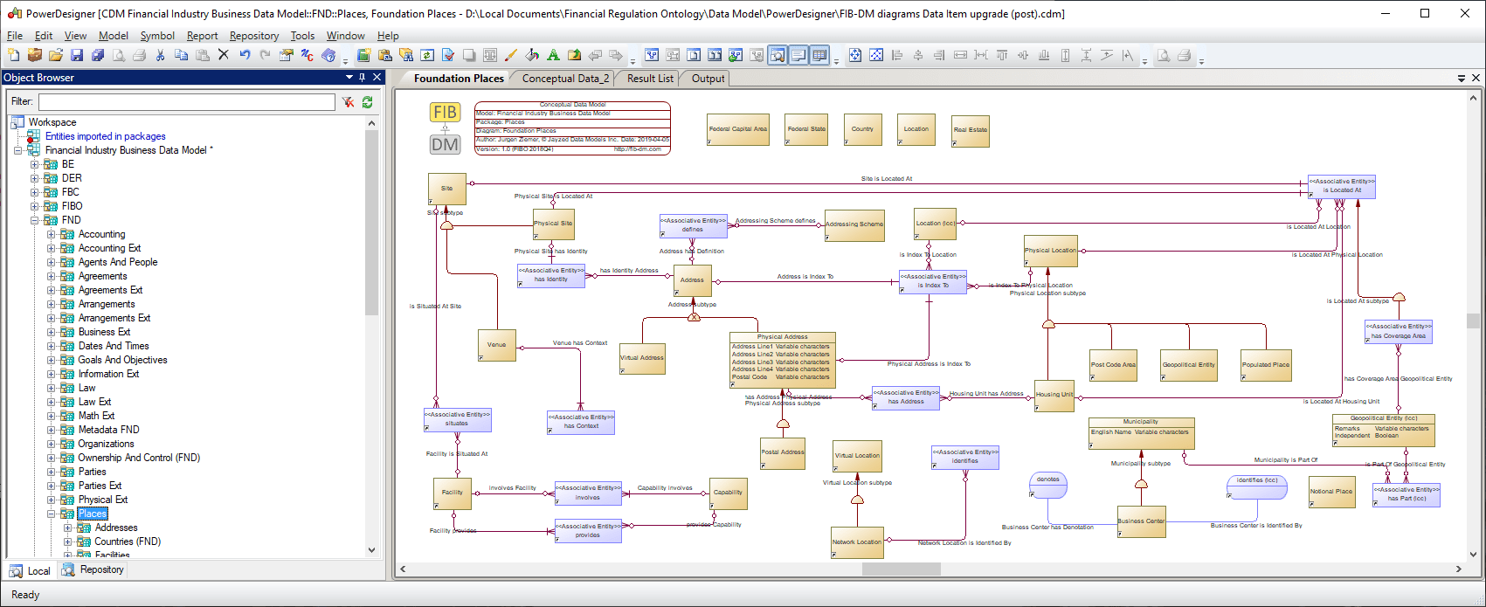Click the black X Delete icon
The image size is (1486, 607).
[x=223, y=55]
